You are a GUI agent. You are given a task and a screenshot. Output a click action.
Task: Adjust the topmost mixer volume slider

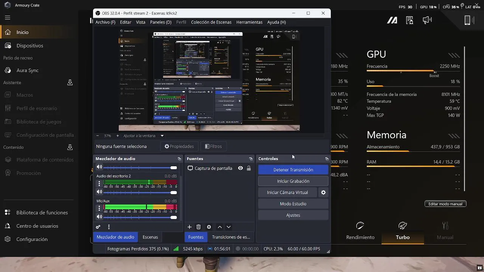[140, 168]
